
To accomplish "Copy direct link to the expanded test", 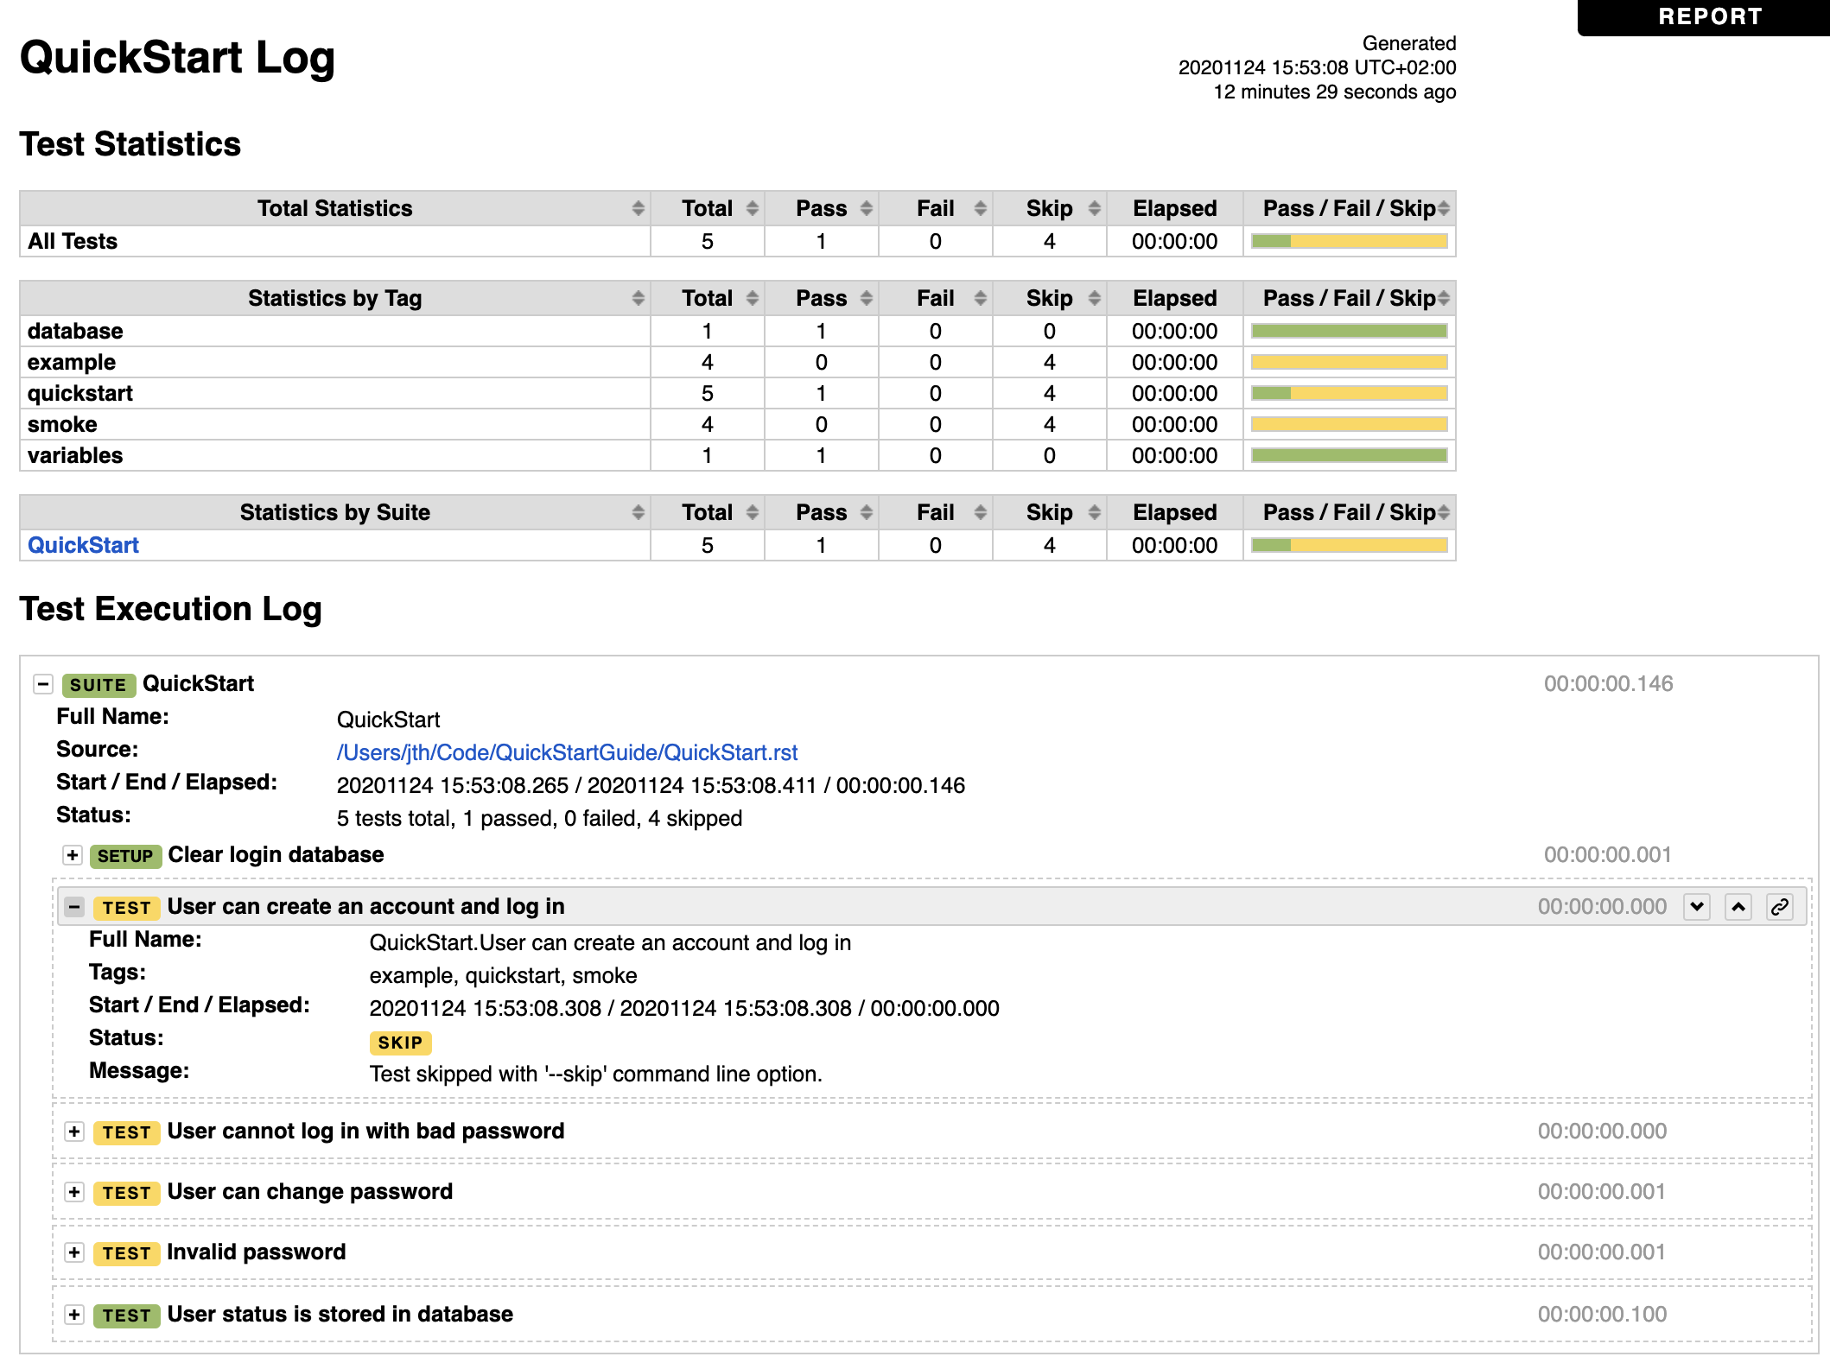I will point(1779,907).
